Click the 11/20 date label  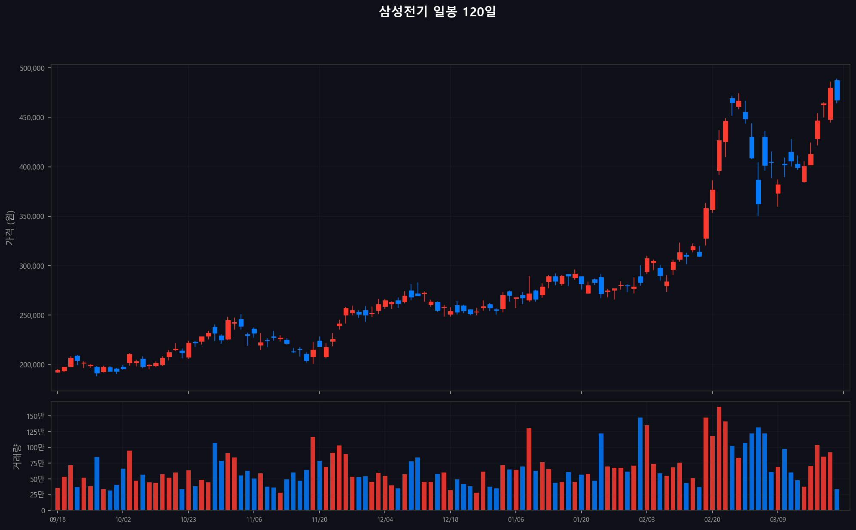[x=319, y=520]
